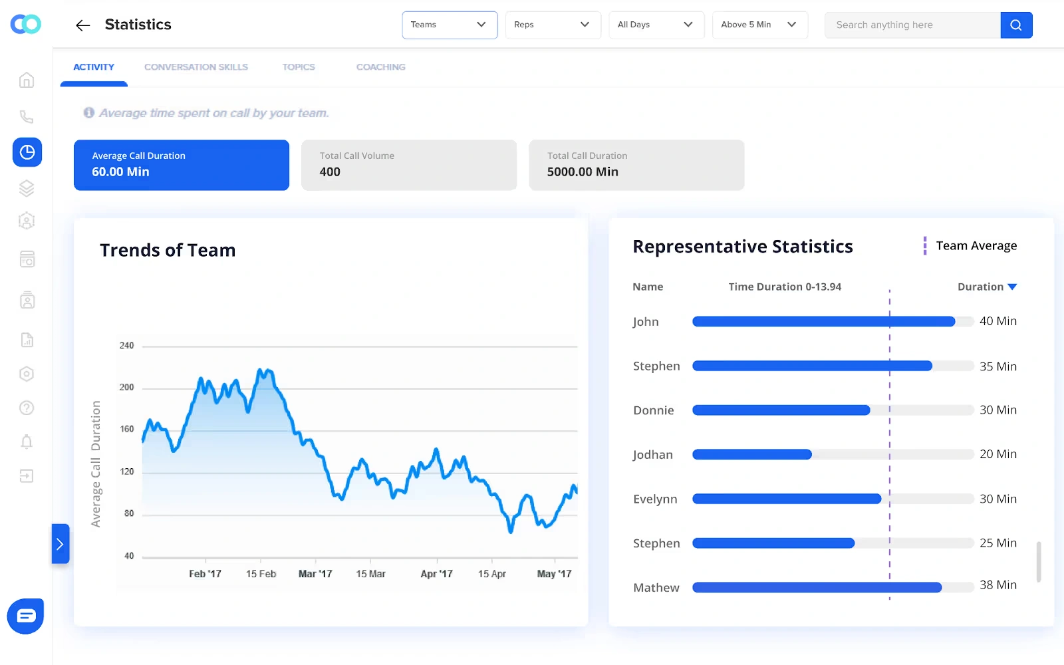
Task: Open the report document sidebar icon
Action: click(x=27, y=340)
